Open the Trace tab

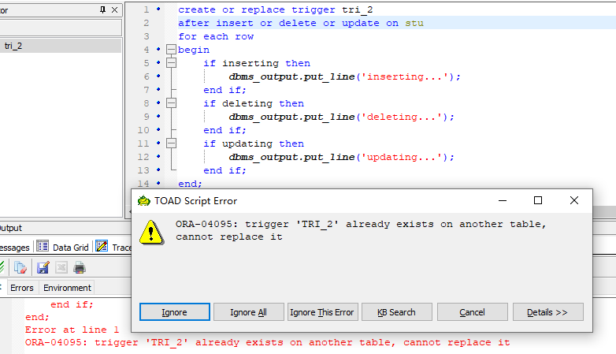coord(122,248)
